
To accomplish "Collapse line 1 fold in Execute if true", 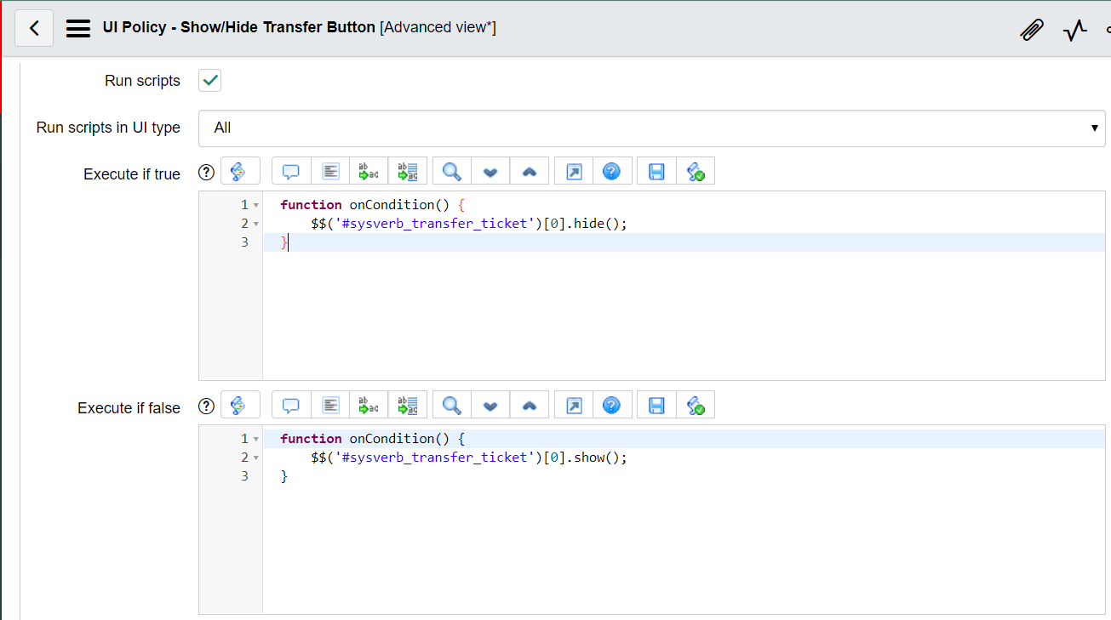I will [x=256, y=205].
